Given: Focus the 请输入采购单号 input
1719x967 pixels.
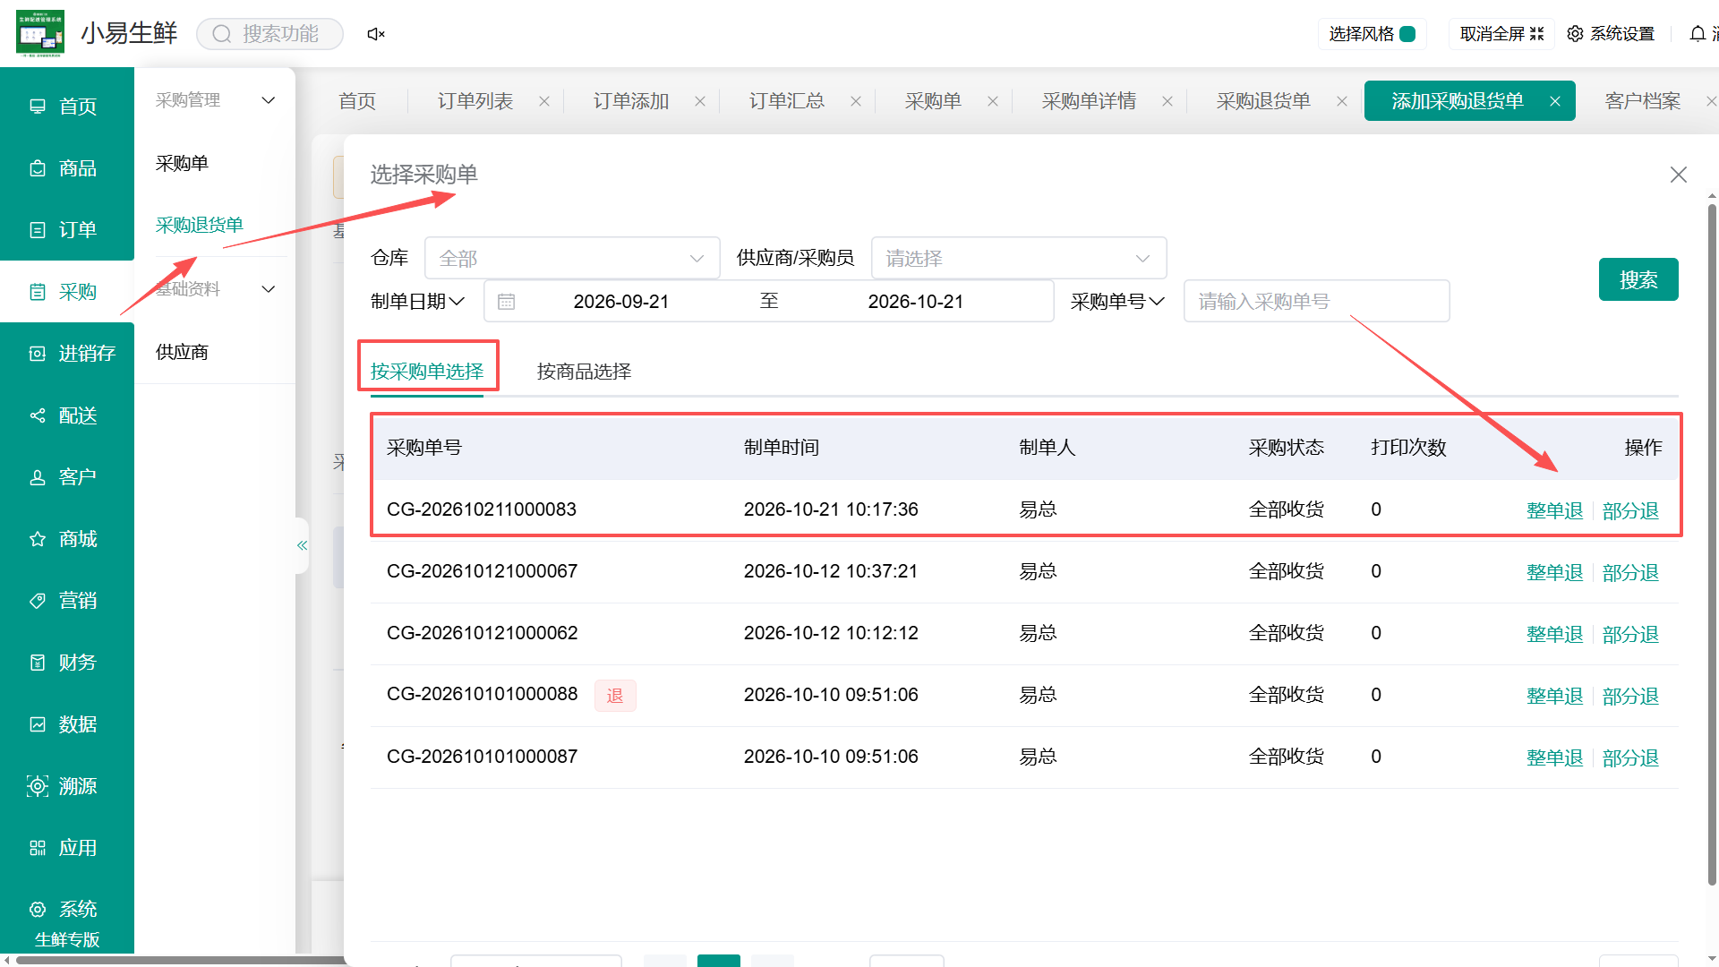Looking at the screenshot, I should pyautogui.click(x=1317, y=302).
